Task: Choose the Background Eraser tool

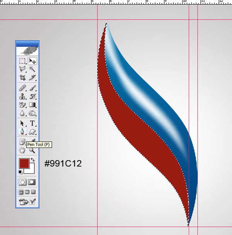Action: pyautogui.click(x=22, y=105)
